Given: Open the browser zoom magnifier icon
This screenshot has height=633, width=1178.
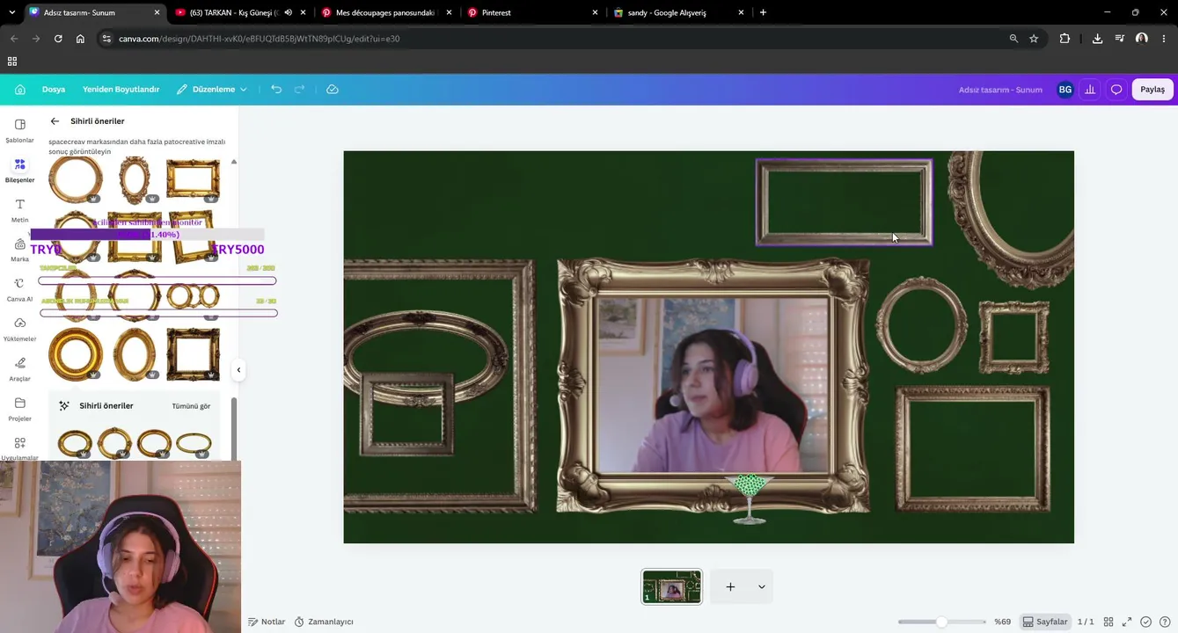Looking at the screenshot, I should point(1013,39).
